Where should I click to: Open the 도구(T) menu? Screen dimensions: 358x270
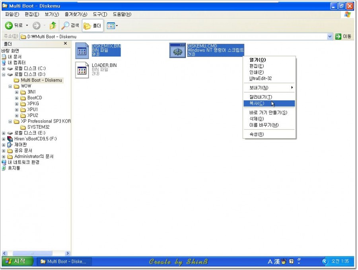[100, 14]
